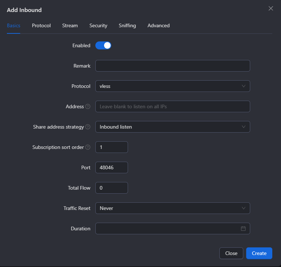Image resolution: width=281 pixels, height=267 pixels.
Task: Open the Protocol dropdown showing vless
Action: point(173,86)
